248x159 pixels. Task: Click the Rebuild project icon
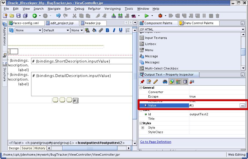(120, 16)
